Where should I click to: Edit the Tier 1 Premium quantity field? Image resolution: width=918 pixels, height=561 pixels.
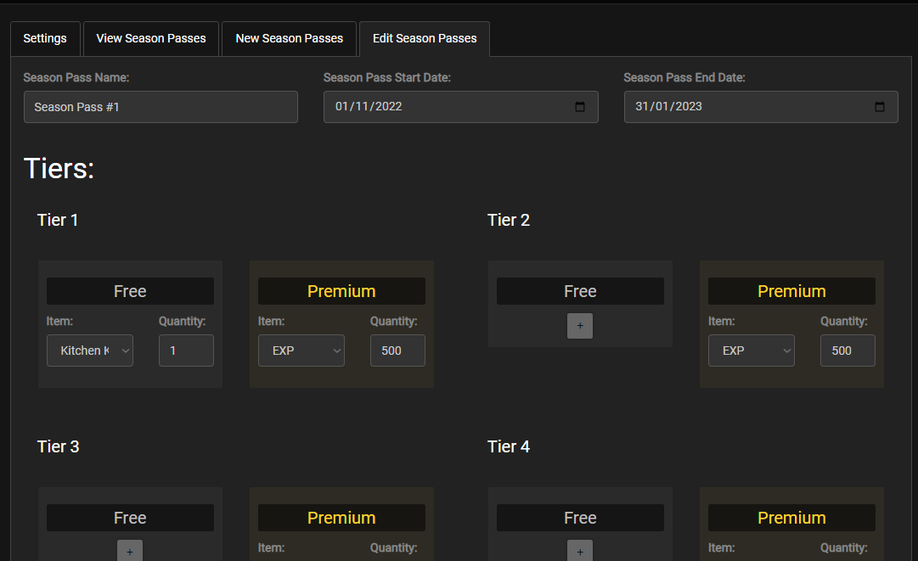tap(397, 351)
